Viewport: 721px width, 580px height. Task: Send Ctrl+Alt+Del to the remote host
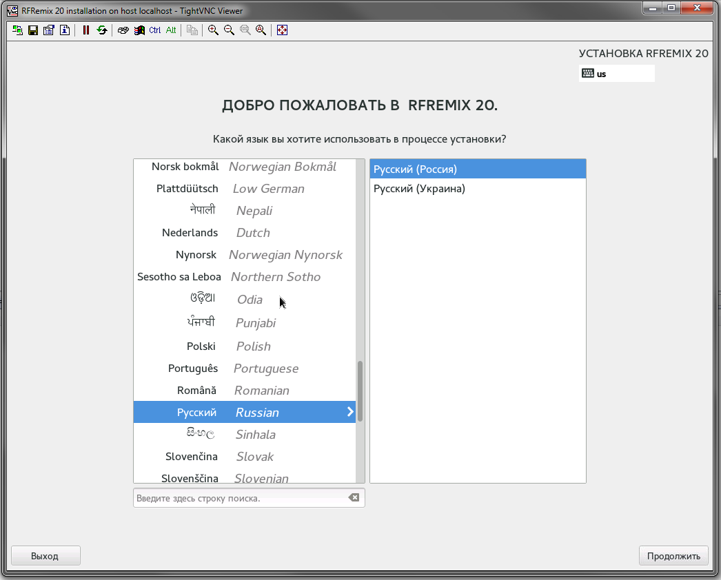[123, 30]
